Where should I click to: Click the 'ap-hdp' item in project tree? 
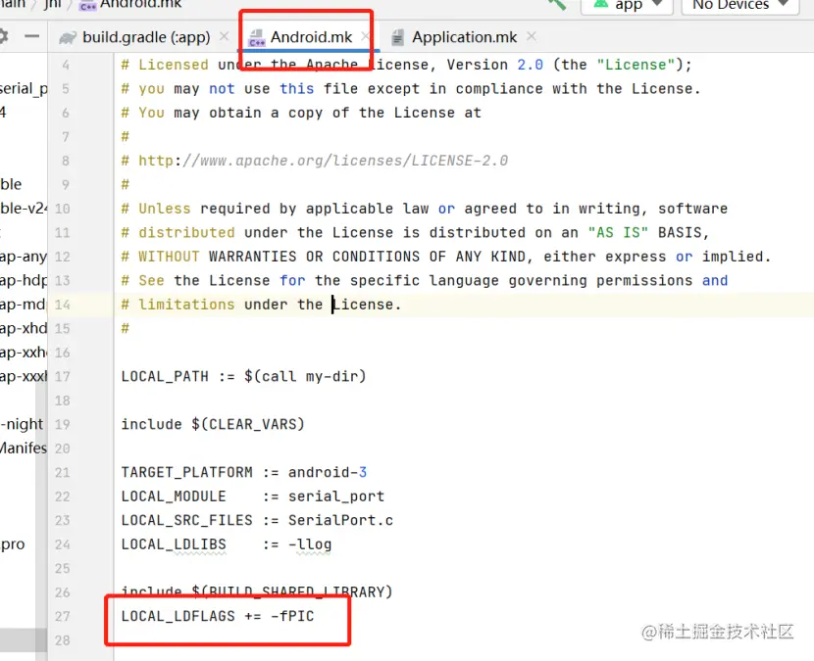24,280
